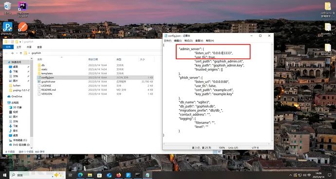Click the New Folder icon in Explorer title bar
Image resolution: width=336 pixels, height=179 pixels.
17,42
